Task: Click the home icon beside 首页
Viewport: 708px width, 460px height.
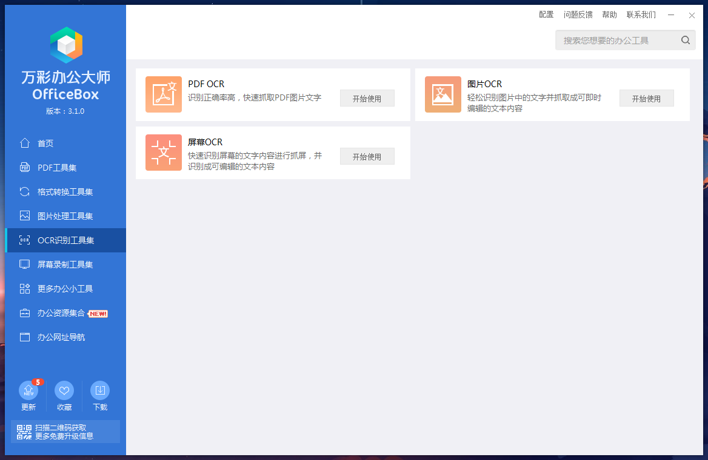Action: (x=25, y=143)
